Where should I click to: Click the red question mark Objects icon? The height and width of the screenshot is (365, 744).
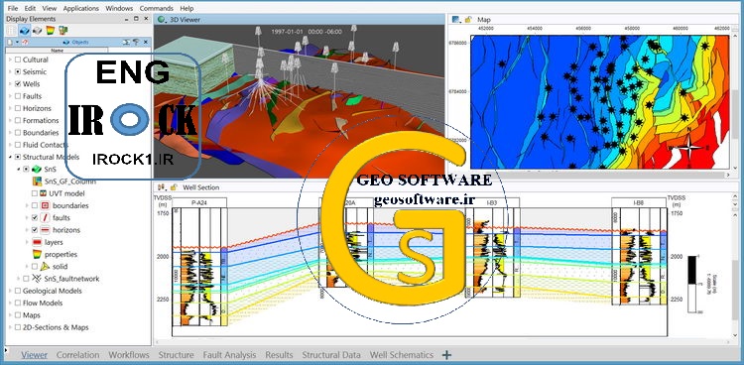click(x=25, y=43)
